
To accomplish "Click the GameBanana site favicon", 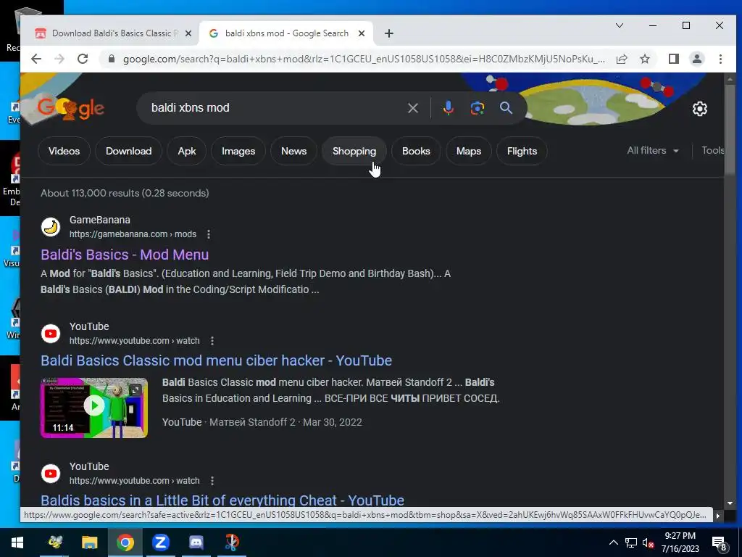I will point(51,227).
